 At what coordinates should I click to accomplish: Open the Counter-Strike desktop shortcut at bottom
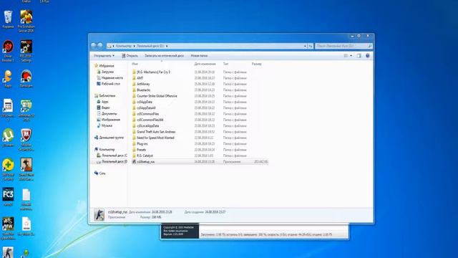(x=8, y=252)
